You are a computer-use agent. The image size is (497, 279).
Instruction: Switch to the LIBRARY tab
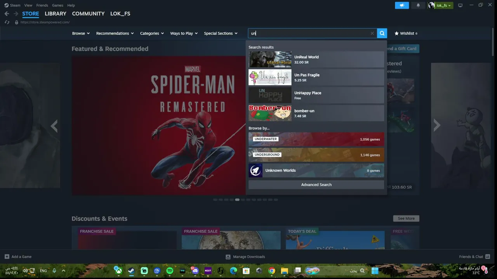pyautogui.click(x=56, y=14)
